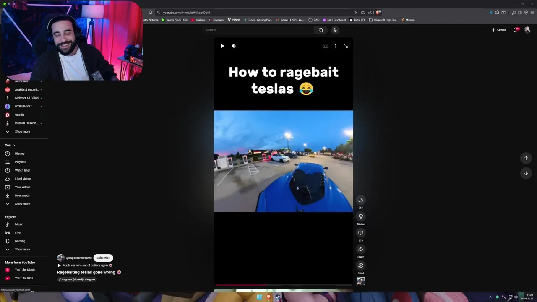Play the paused Shorts video
Viewport: 537px width, 302px height.
click(x=222, y=46)
